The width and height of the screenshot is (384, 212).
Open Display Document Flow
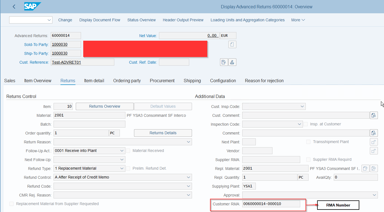(x=100, y=20)
